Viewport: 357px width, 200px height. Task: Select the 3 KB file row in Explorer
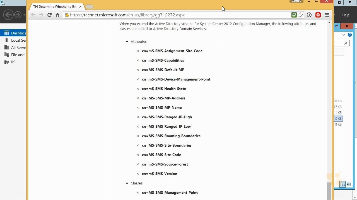click(x=338, y=119)
